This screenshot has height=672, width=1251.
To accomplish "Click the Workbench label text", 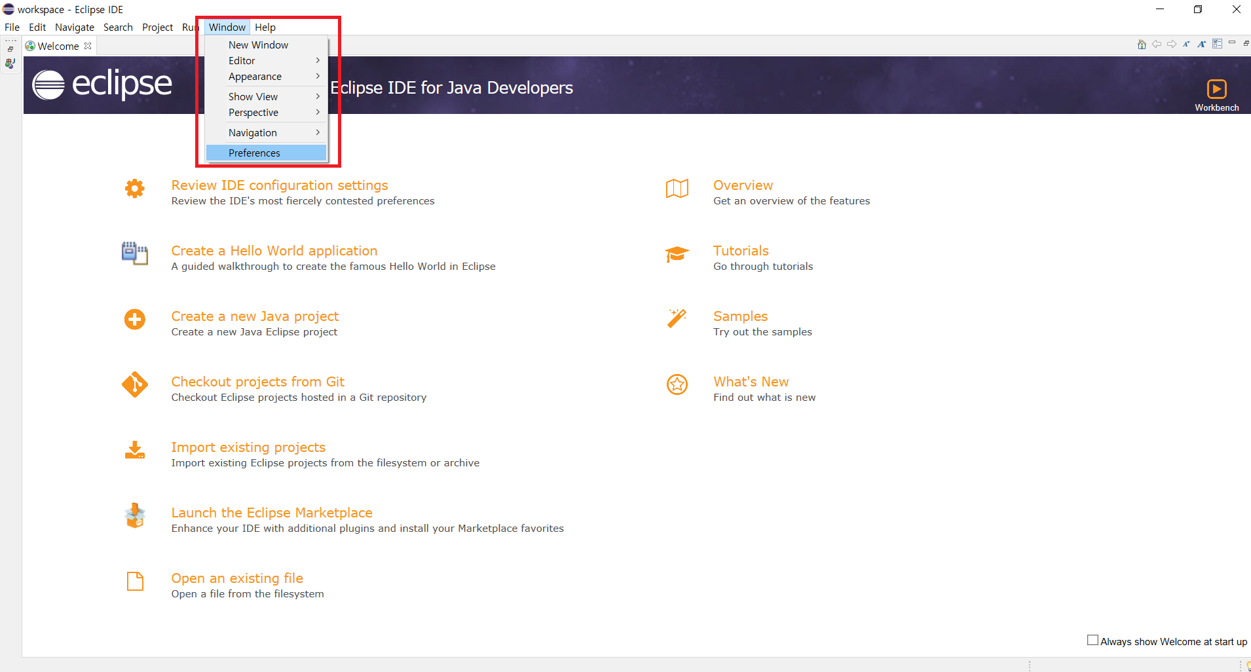I will 1216,108.
